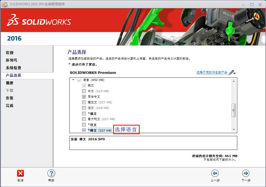Collapse the 语言 tree node triangle
266x187 pixels.
coord(73,80)
